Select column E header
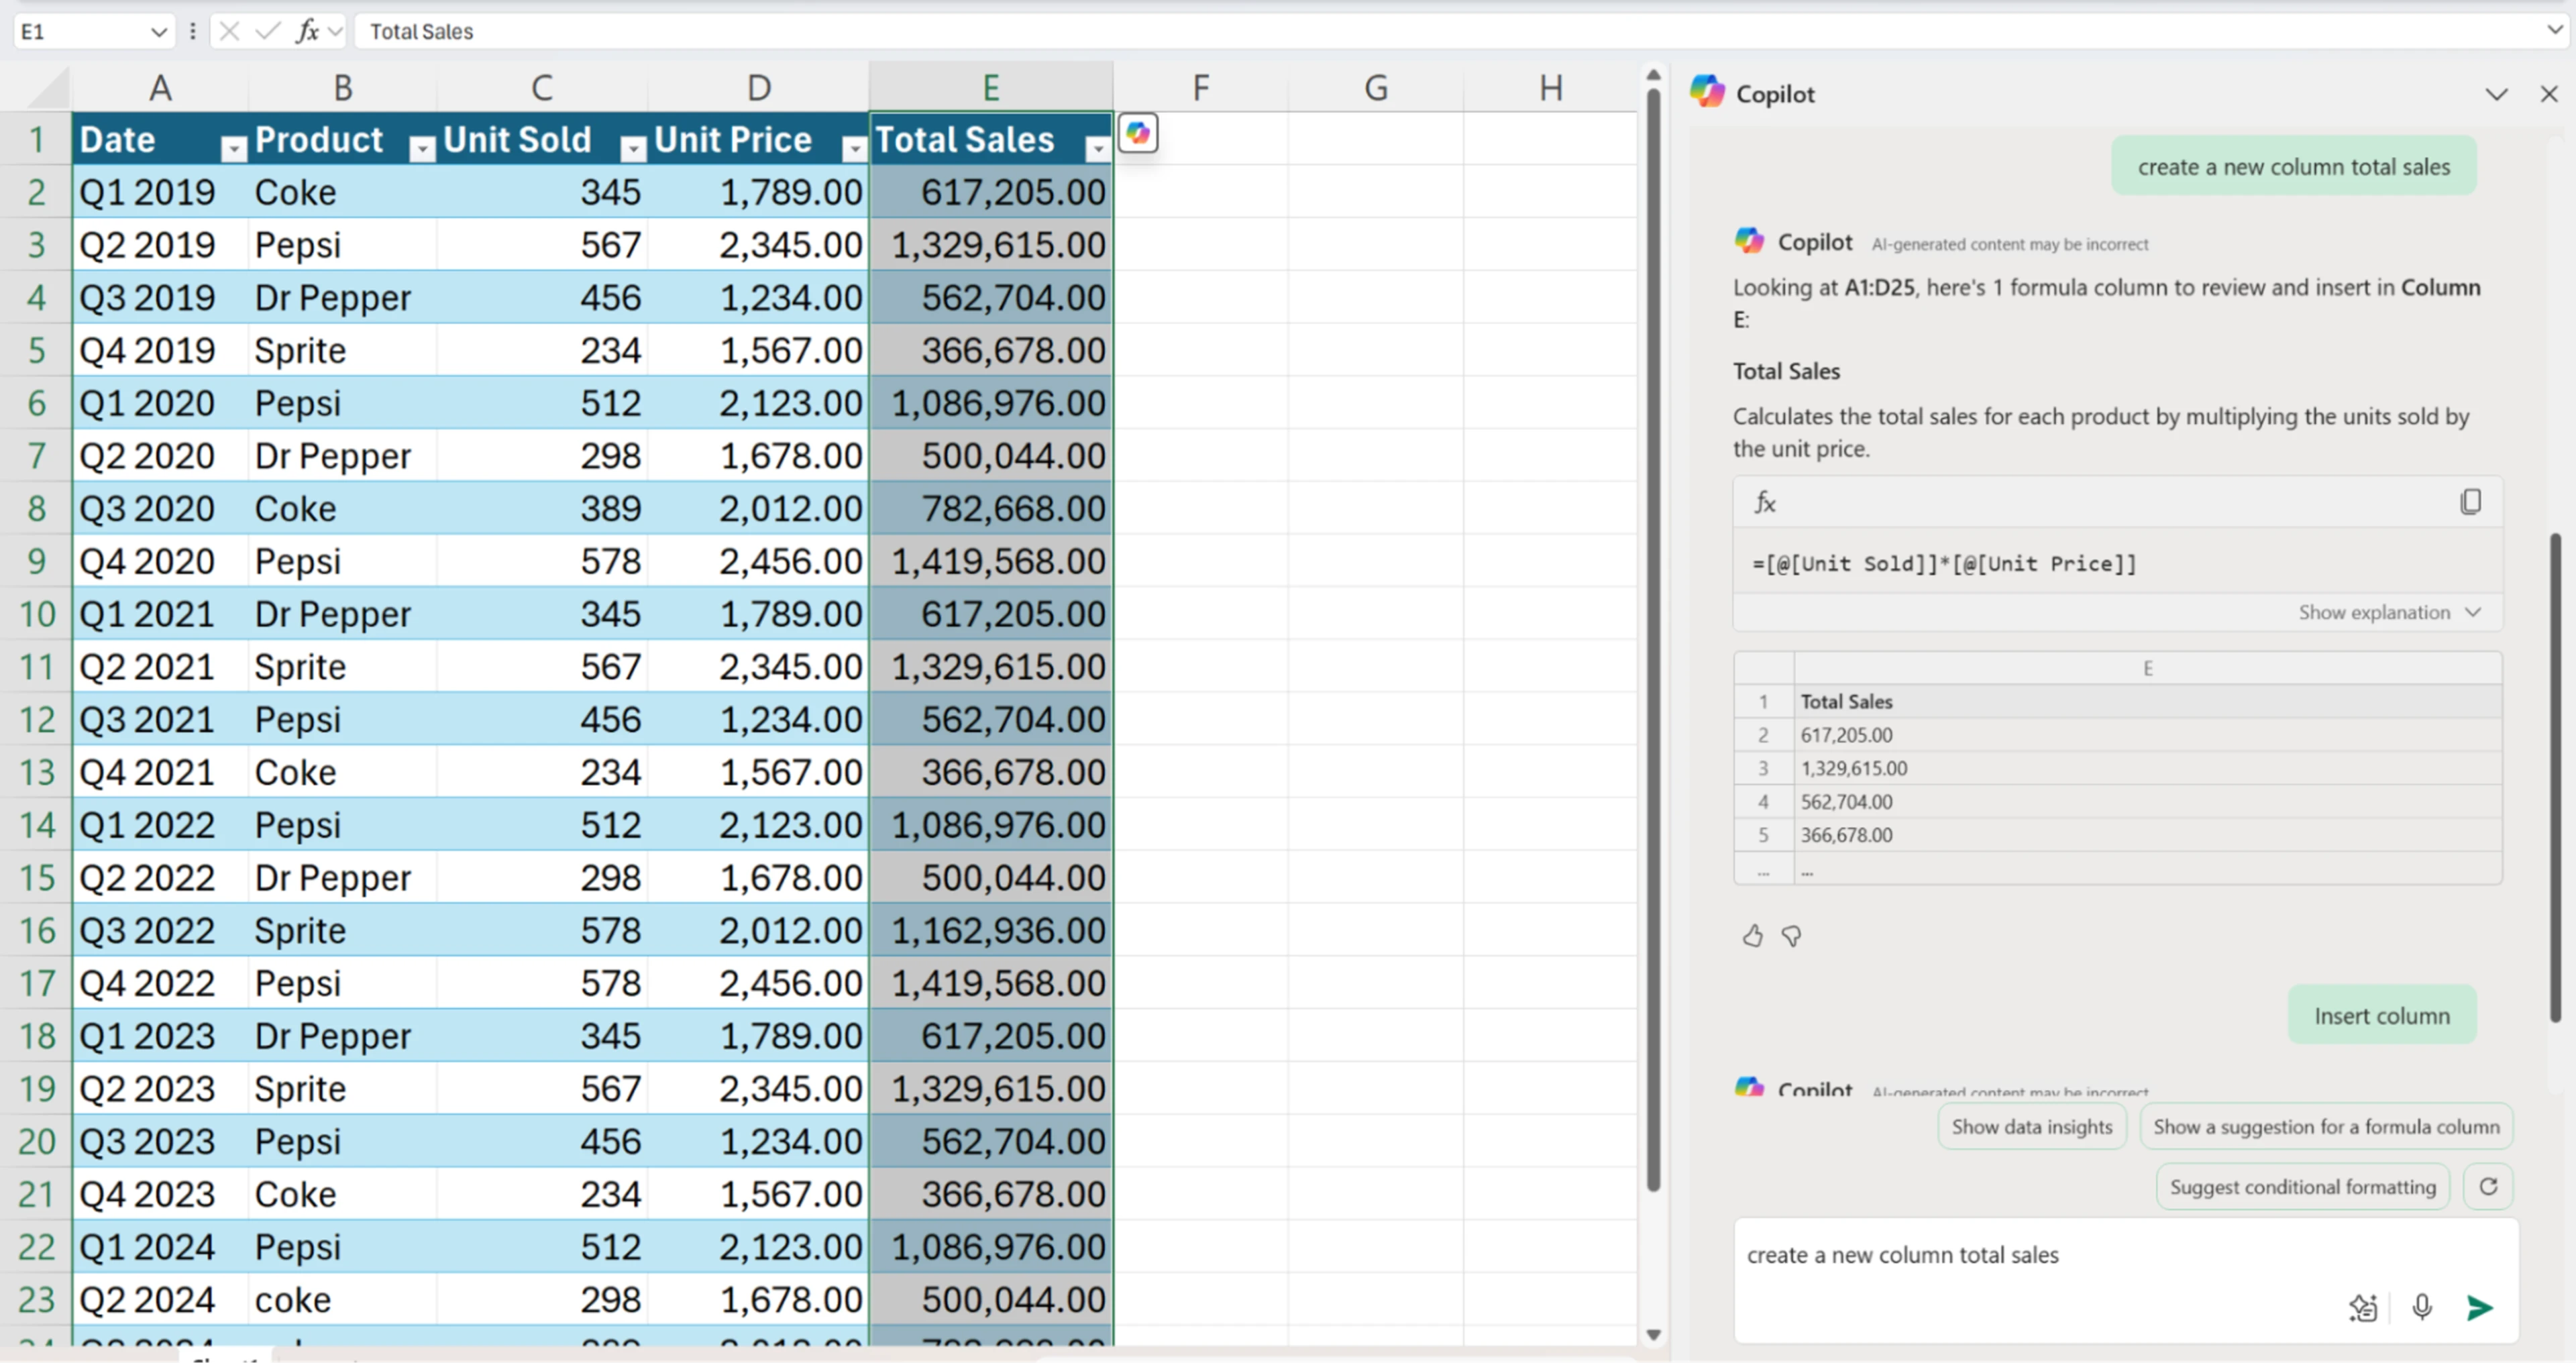The height and width of the screenshot is (1363, 2576). tap(991, 88)
